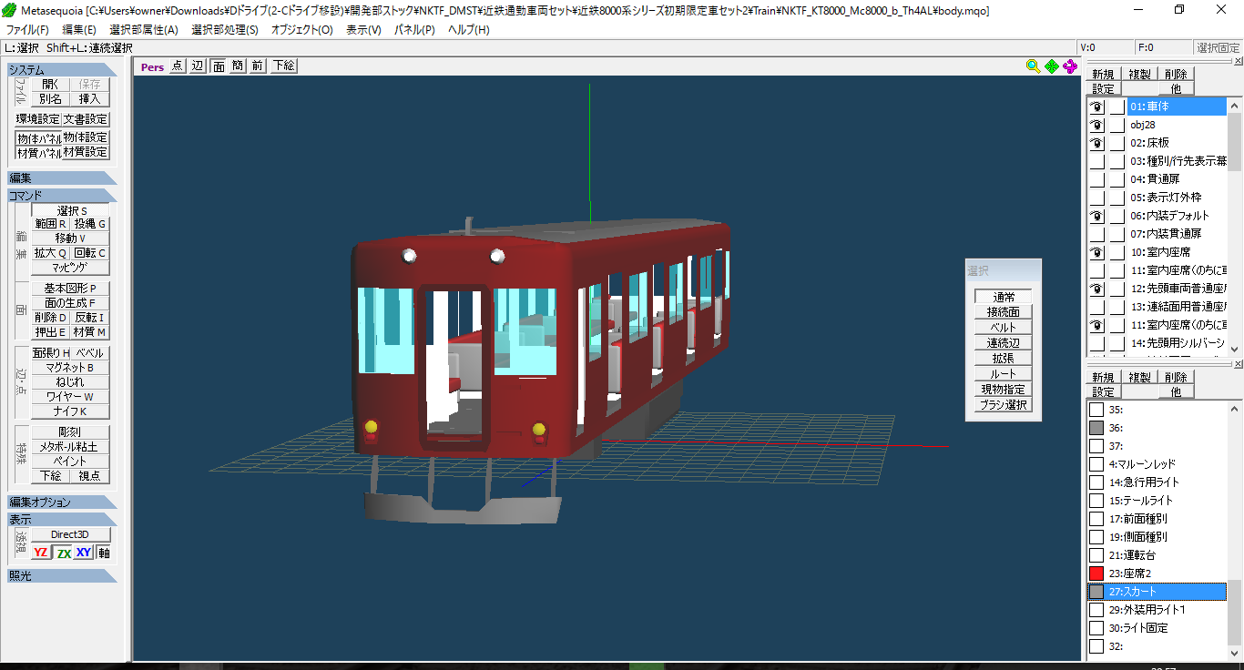The height and width of the screenshot is (670, 1244).
Task: Hide the obj28 object via eye icon
Action: tap(1097, 125)
